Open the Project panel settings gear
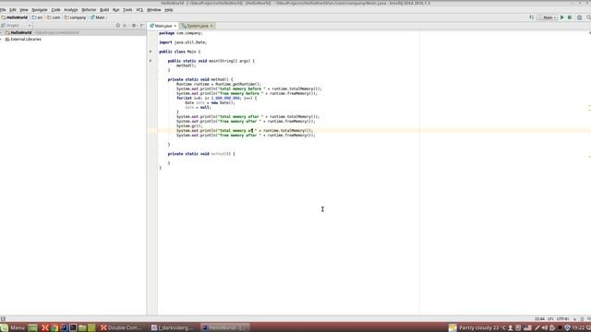The width and height of the screenshot is (591, 332). [x=134, y=26]
